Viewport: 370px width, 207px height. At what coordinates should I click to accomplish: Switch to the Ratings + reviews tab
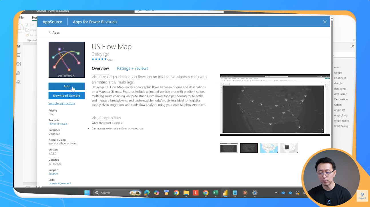133,68
